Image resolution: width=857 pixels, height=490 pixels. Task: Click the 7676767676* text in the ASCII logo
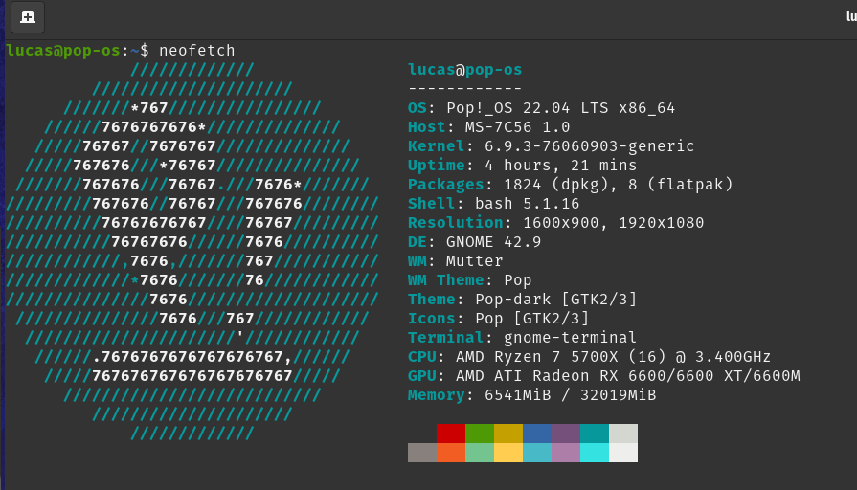coord(153,127)
